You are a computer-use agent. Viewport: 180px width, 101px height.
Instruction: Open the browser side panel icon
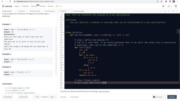coord(170,1)
